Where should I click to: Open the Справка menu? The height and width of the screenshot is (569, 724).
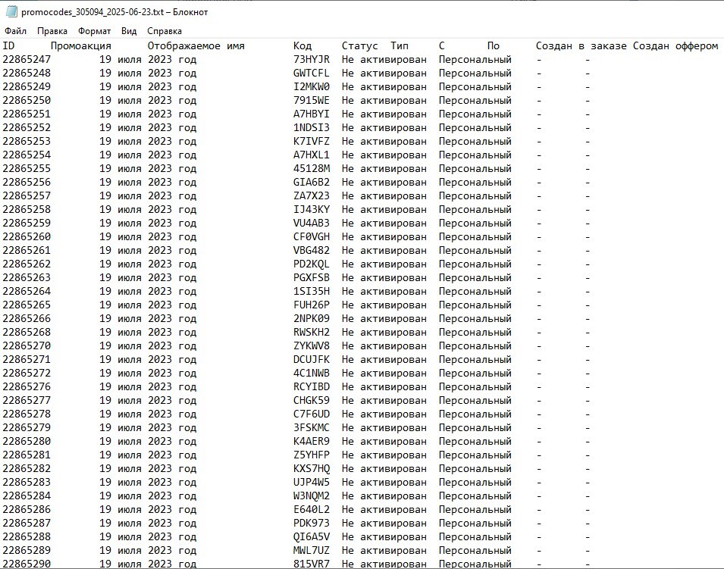point(165,31)
